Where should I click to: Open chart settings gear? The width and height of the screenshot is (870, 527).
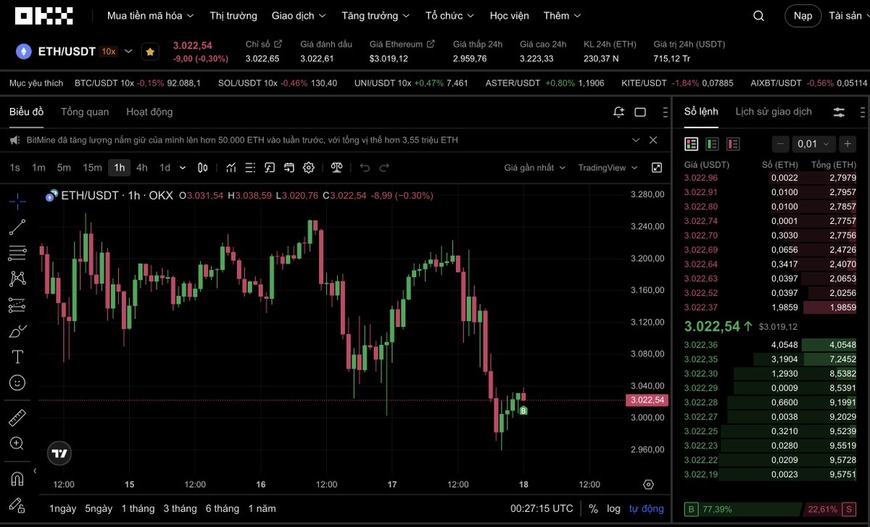309,167
